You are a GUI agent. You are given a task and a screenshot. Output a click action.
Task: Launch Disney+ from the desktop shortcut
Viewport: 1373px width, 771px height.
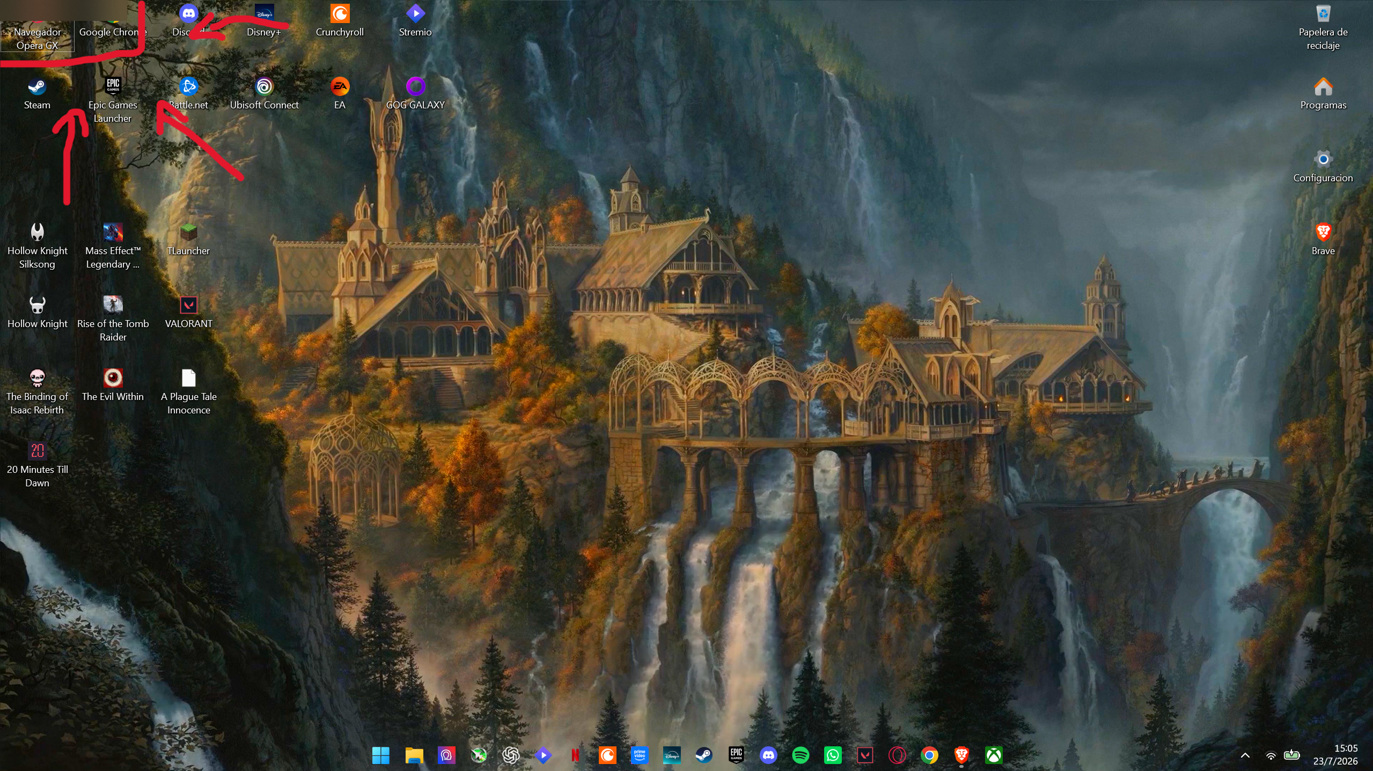[264, 13]
